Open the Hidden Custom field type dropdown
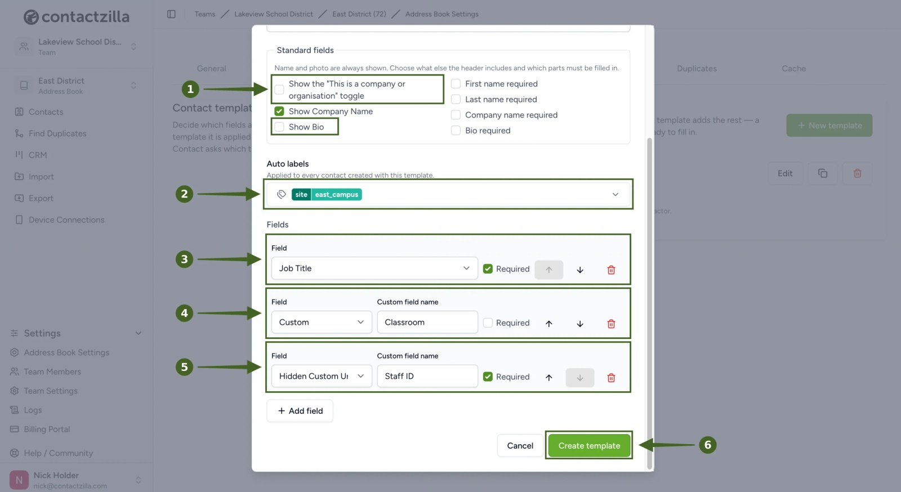The image size is (901, 492). 322,377
